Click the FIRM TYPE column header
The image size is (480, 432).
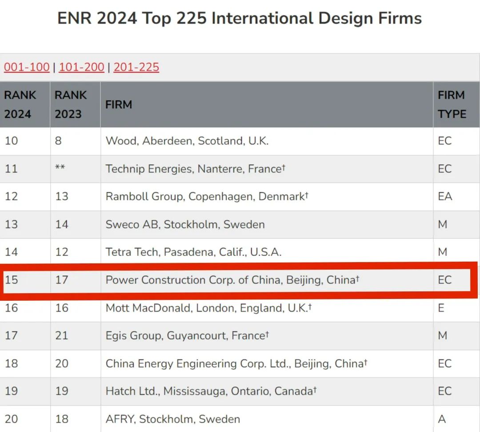[x=452, y=105]
